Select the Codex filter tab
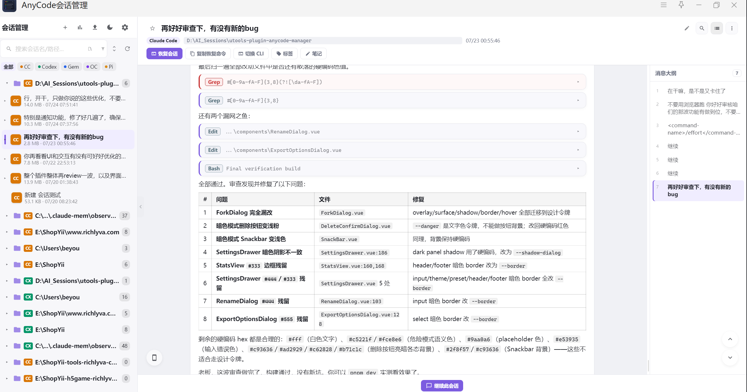The width and height of the screenshot is (747, 392). point(47,67)
